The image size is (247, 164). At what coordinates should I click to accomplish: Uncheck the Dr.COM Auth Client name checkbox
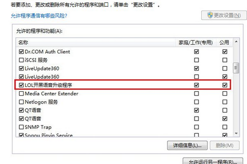tap(21, 52)
